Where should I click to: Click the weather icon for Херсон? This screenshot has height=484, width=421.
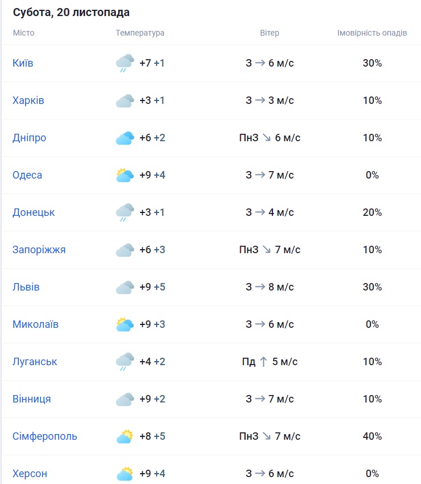(x=124, y=474)
